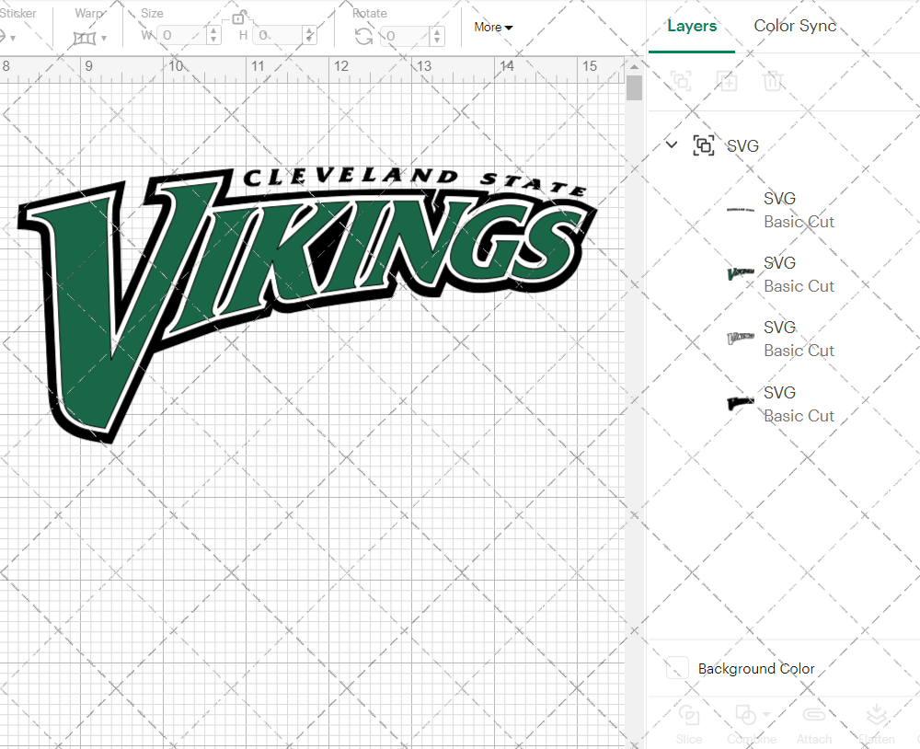Toggle the size aspect ratio lock

[x=238, y=17]
